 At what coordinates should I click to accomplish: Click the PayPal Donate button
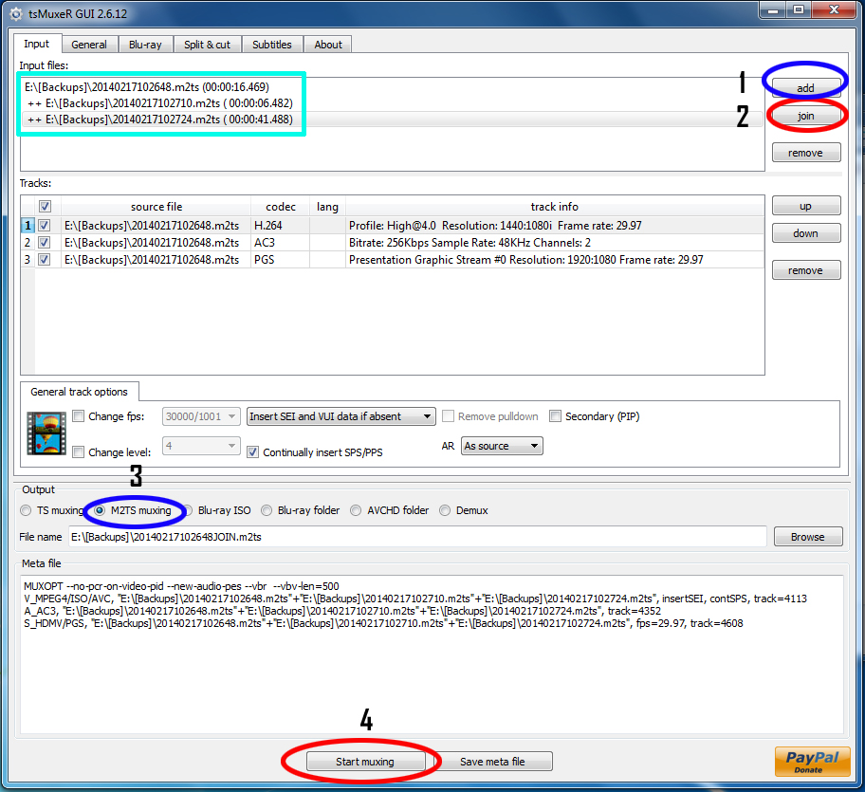tap(812, 762)
